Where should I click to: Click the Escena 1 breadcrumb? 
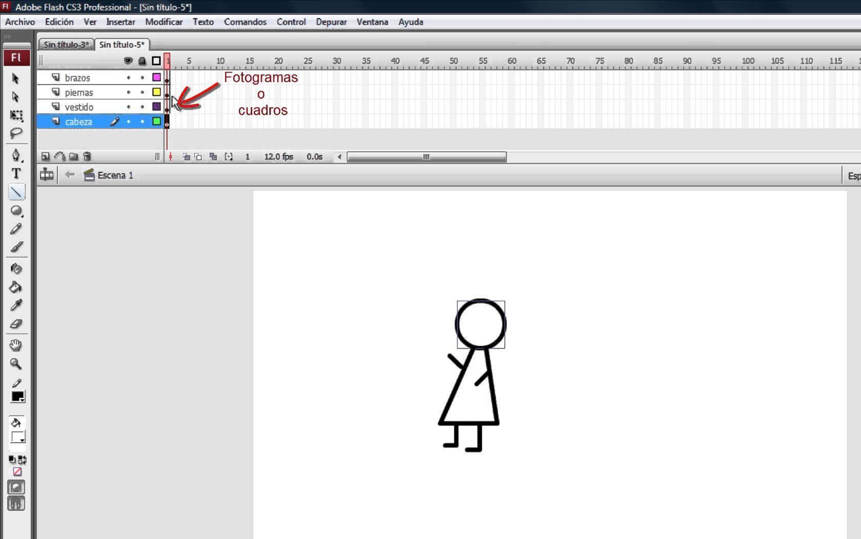(115, 175)
